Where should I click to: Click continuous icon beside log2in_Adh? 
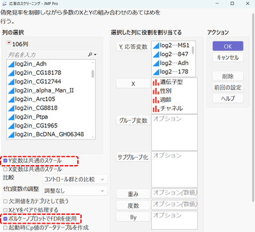tap(11, 64)
